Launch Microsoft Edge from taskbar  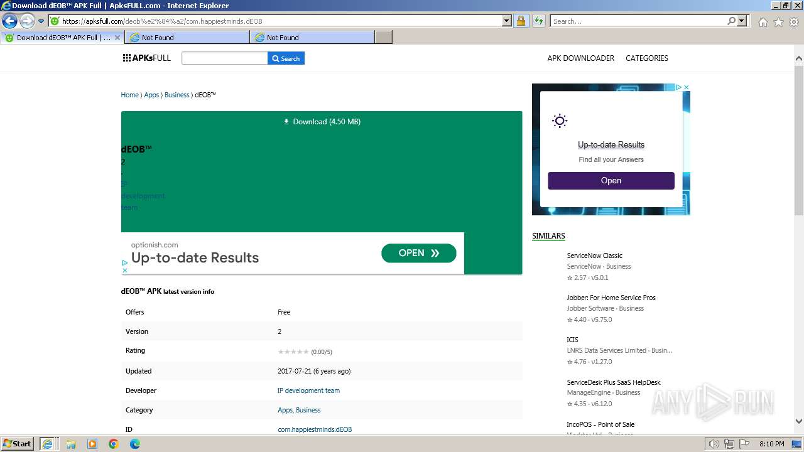(x=135, y=444)
